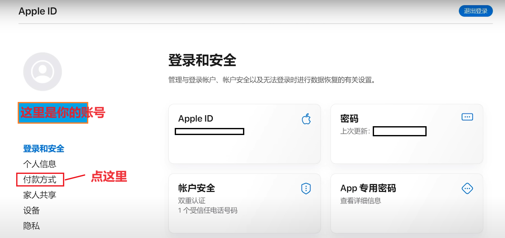Select 登录和安全 in the sidebar

tap(44, 149)
